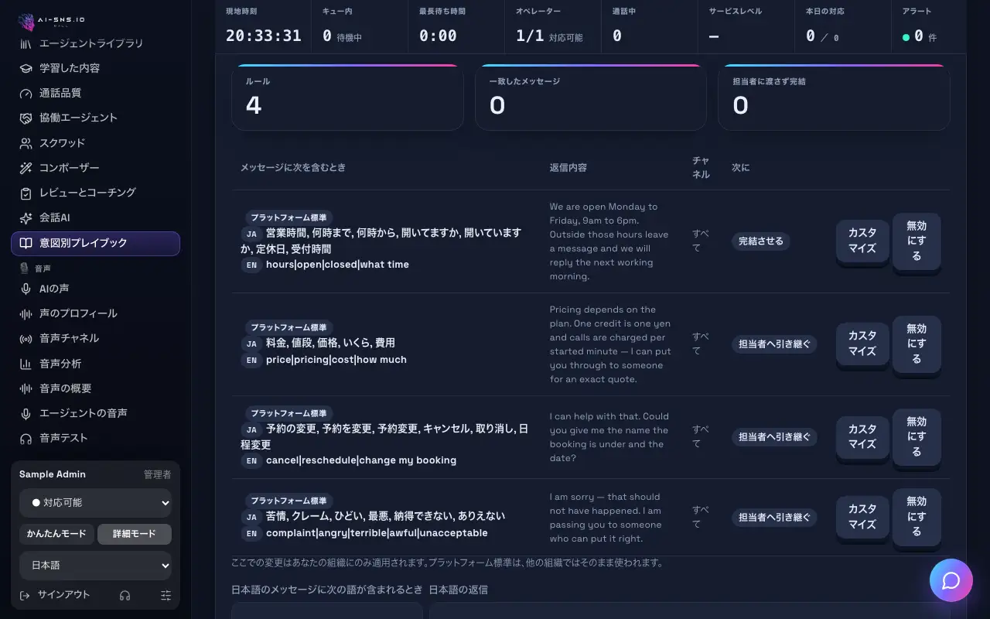Switch to かんたんモード

[57, 534]
